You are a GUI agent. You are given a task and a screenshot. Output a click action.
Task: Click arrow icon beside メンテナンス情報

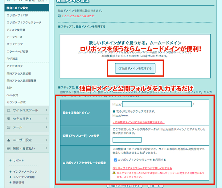coord(10,177)
